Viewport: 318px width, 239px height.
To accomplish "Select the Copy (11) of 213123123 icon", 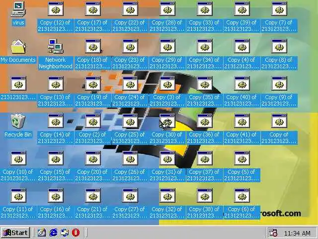I will 18,196.
